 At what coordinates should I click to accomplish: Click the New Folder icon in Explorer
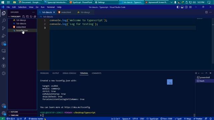click(x=27, y=17)
